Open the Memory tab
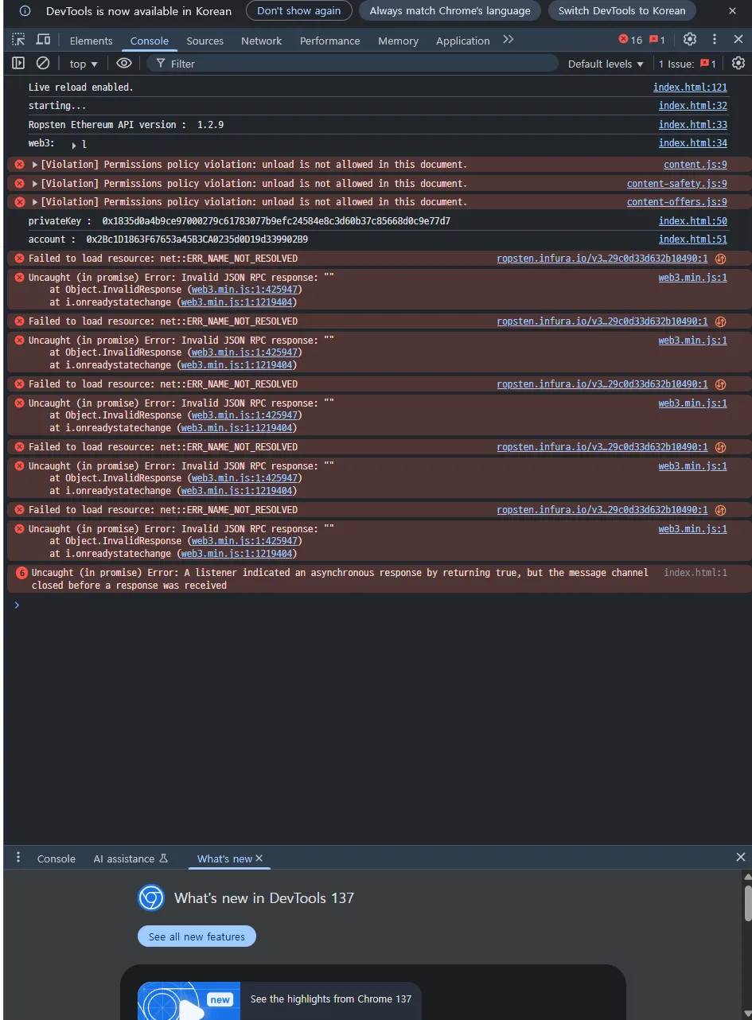This screenshot has width=752, height=1020. pyautogui.click(x=398, y=41)
